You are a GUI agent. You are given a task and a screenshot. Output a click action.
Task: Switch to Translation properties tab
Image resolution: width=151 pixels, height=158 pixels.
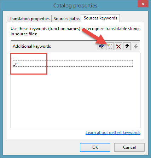[29, 19]
